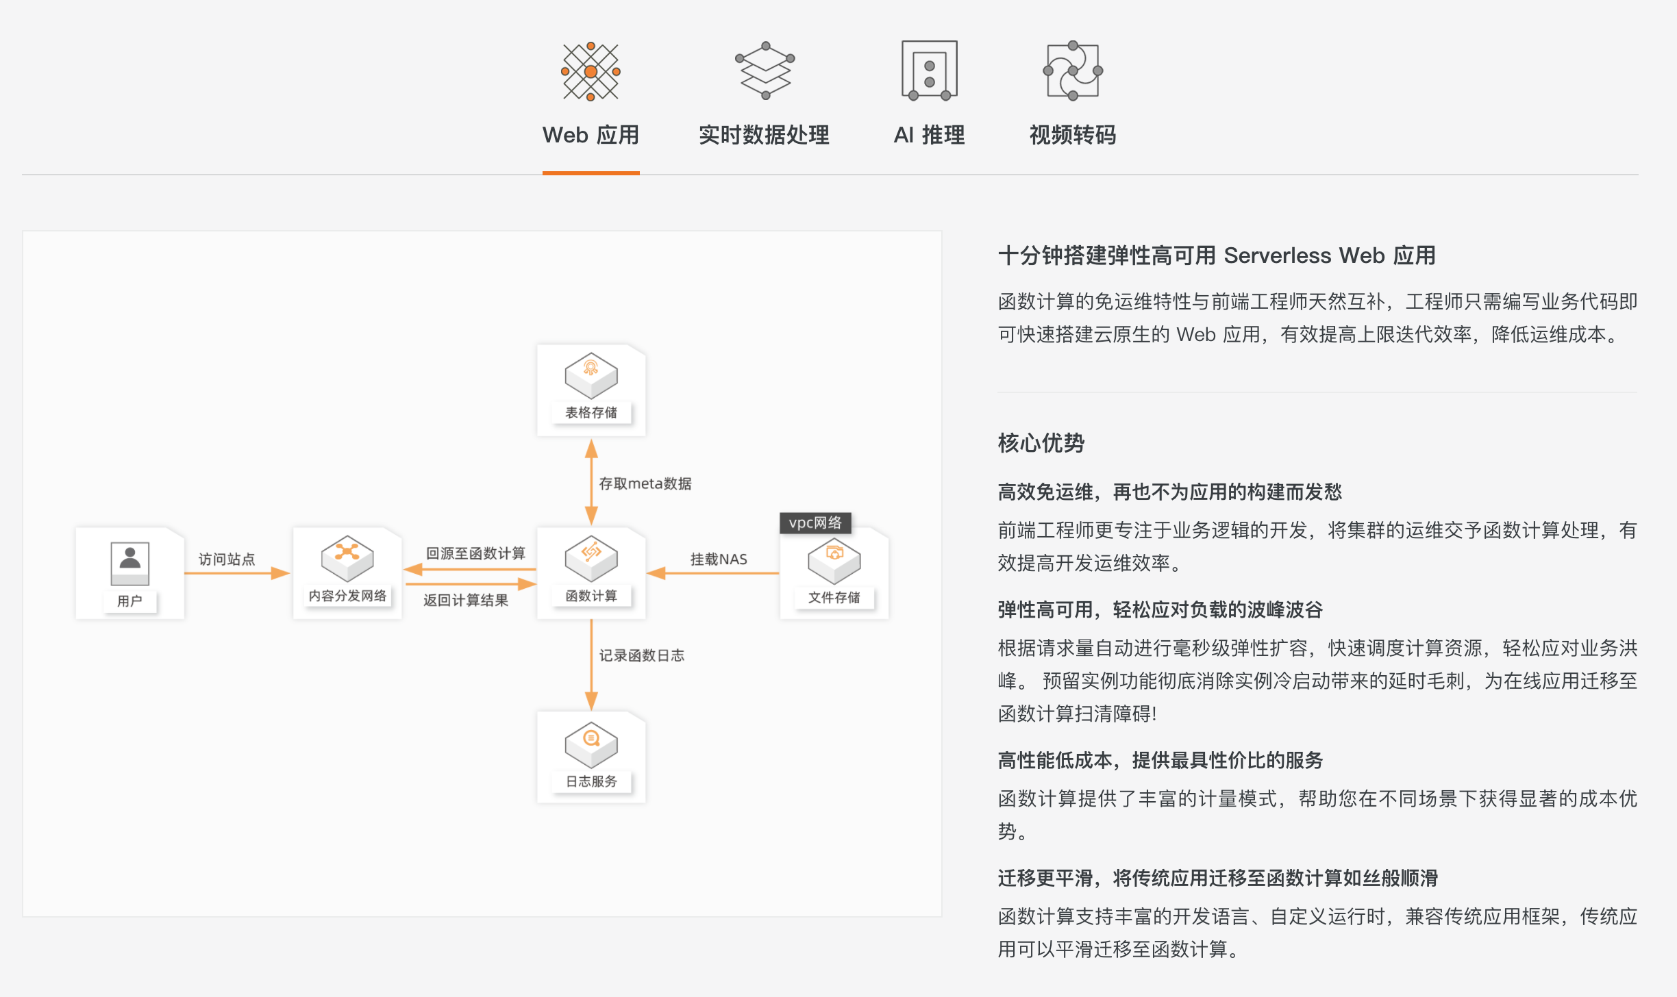Click the 十分钟搭建弹性高可用 Serverless Web 应用 heading
This screenshot has height=997, width=1677.
click(x=1216, y=255)
